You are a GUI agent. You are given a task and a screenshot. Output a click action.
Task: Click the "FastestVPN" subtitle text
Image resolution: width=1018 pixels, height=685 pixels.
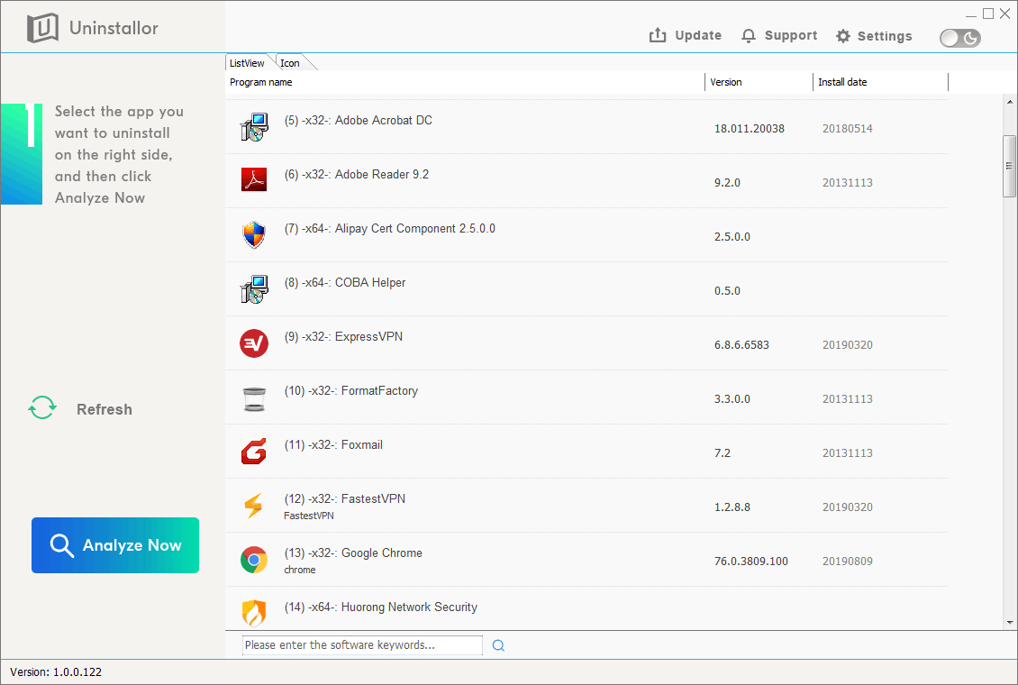pyautogui.click(x=309, y=516)
